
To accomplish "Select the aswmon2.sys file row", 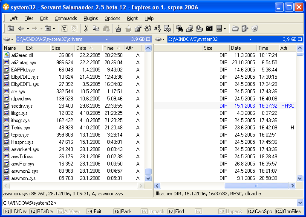I will pos(74,171).
